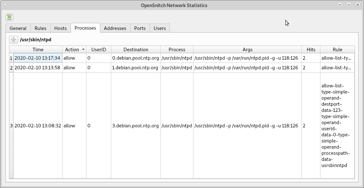Click the Args cell for 1.debian.pool.ntp.org row
Image resolution: width=364 pixels, height=188 pixels.
pos(248,67)
